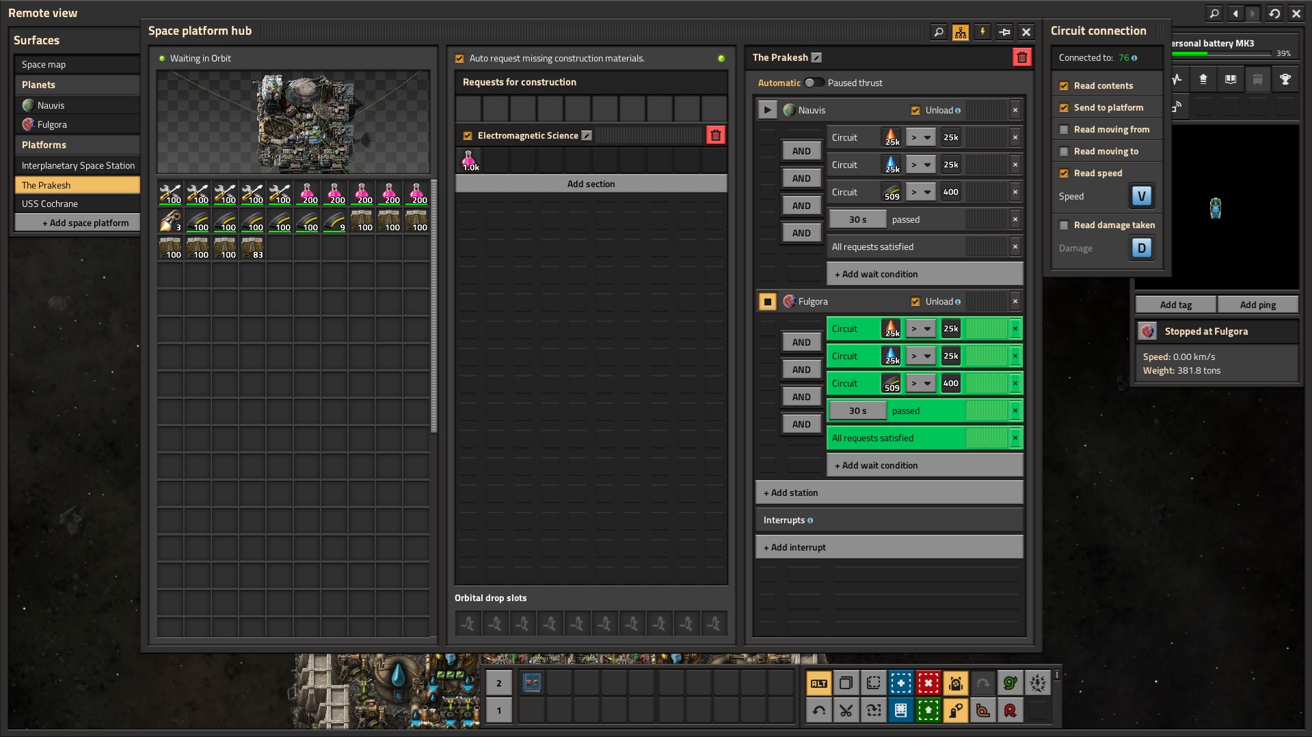The height and width of the screenshot is (737, 1312).
Task: Pin the Space platform hub window
Action: (x=1004, y=31)
